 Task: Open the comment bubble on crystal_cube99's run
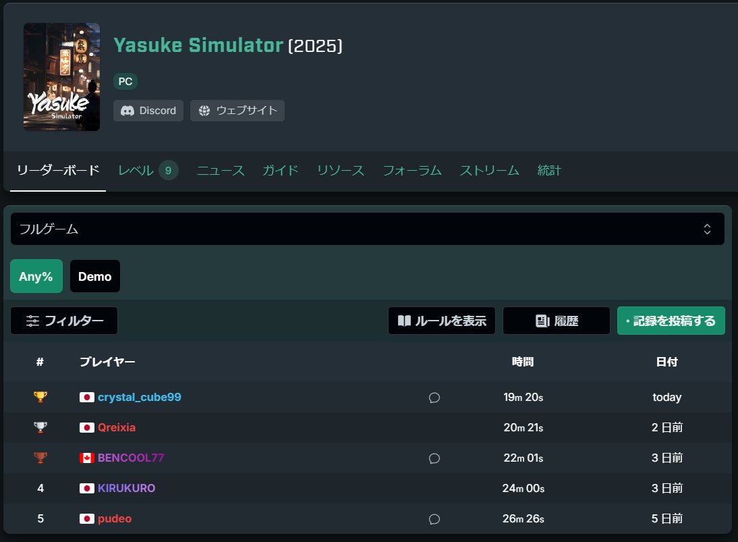coord(434,398)
